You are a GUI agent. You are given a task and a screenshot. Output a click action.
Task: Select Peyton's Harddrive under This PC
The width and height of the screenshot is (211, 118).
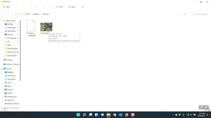tap(13, 104)
